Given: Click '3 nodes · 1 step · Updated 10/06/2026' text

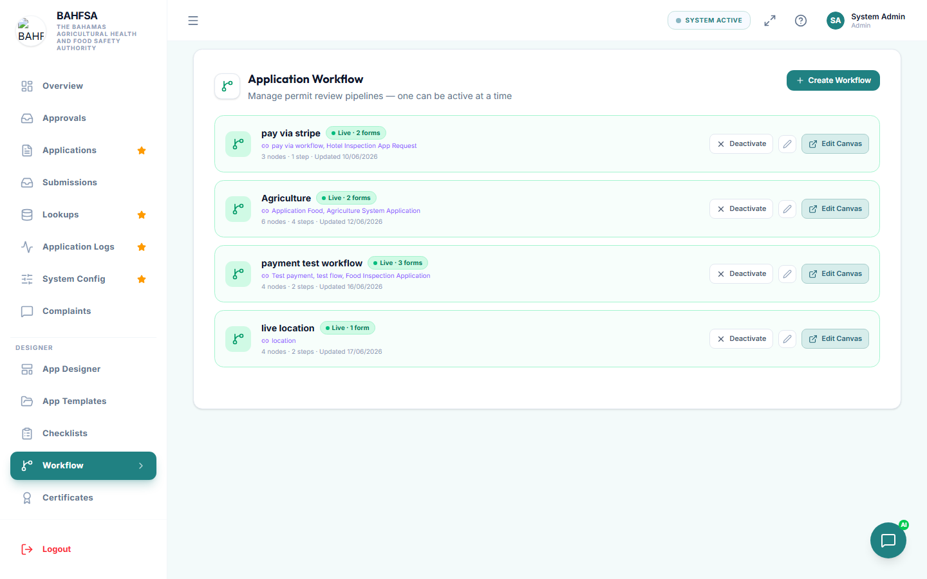Looking at the screenshot, I should click(319, 157).
